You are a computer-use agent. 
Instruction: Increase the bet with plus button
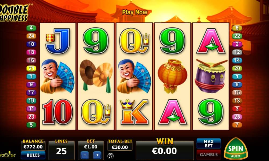(x=97, y=155)
